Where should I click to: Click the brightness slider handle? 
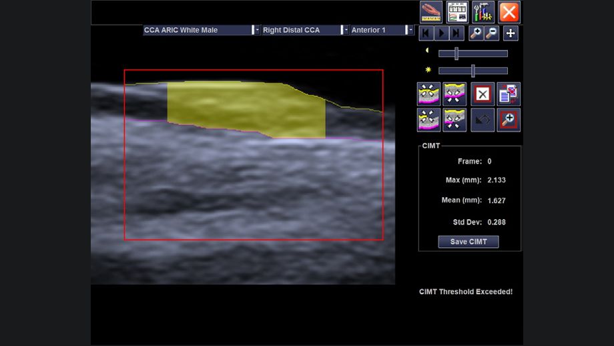pos(473,71)
